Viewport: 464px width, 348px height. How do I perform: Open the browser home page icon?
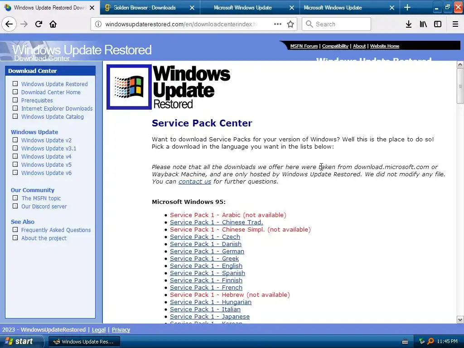coord(53,24)
